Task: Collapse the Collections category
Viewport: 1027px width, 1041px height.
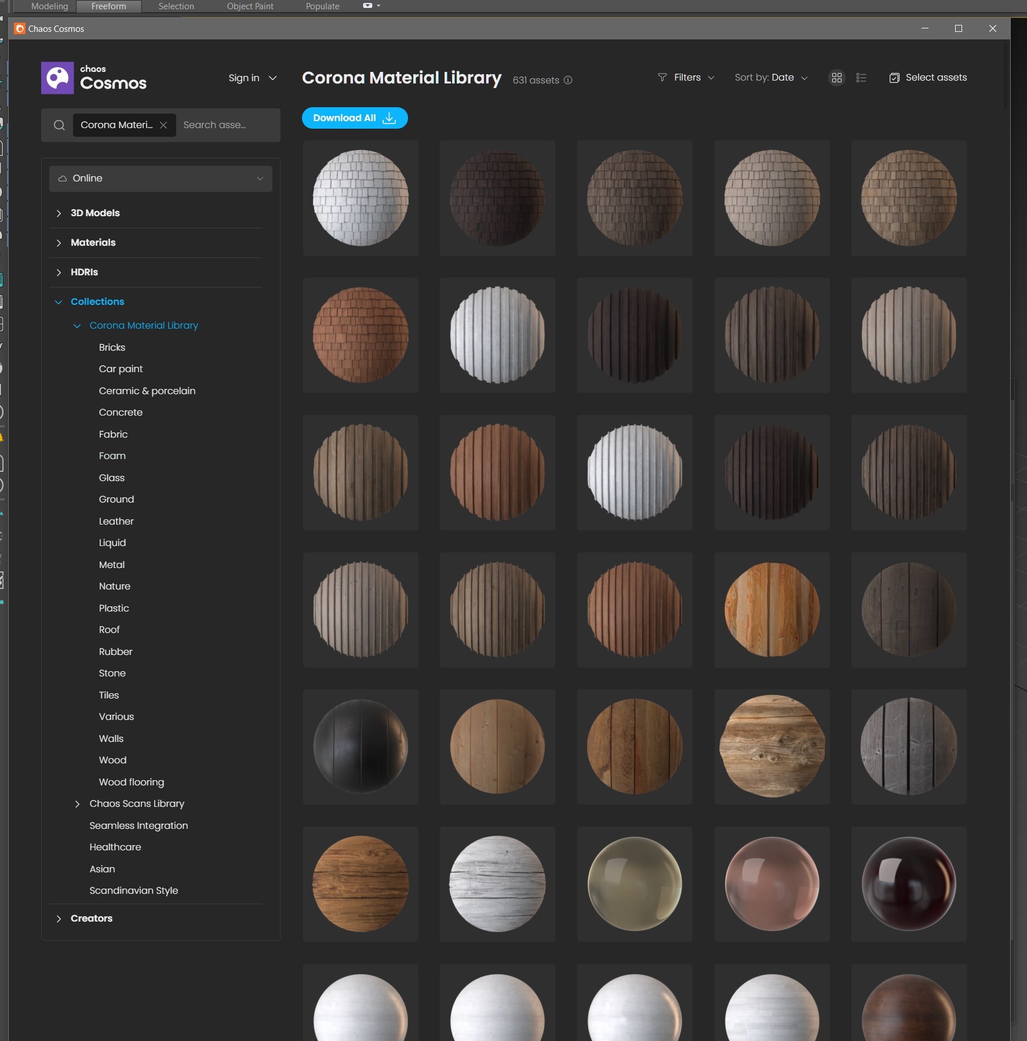Action: (x=59, y=302)
